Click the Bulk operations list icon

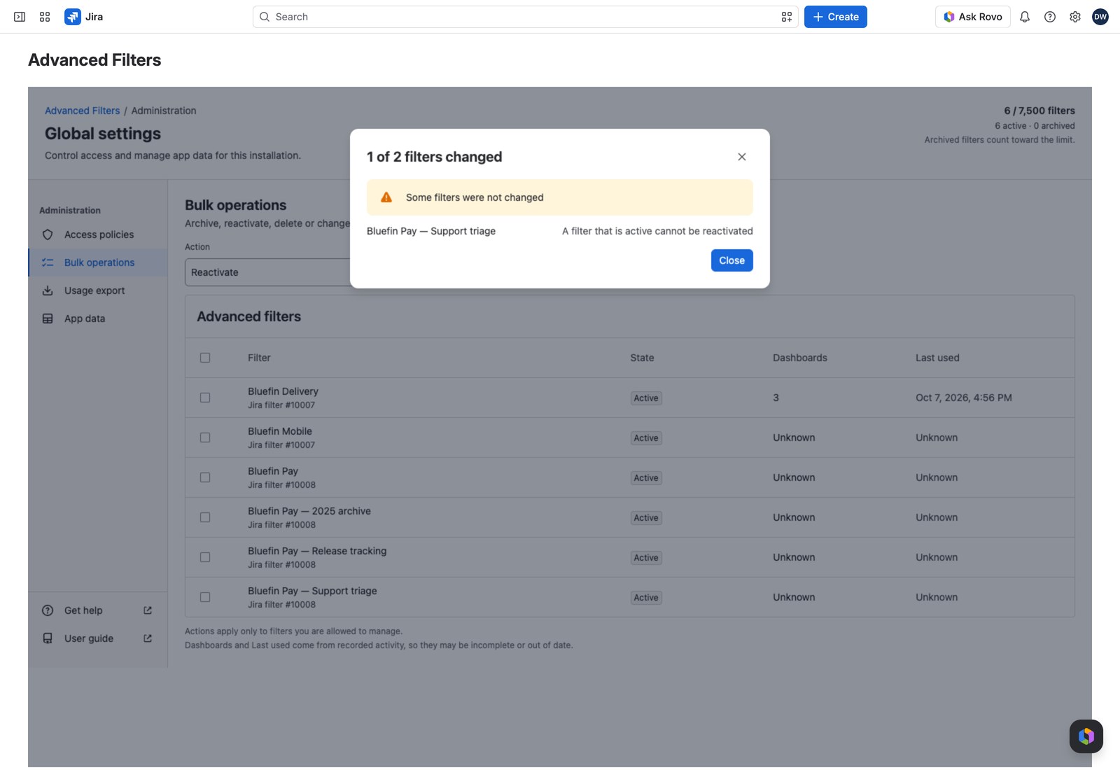[x=48, y=262]
